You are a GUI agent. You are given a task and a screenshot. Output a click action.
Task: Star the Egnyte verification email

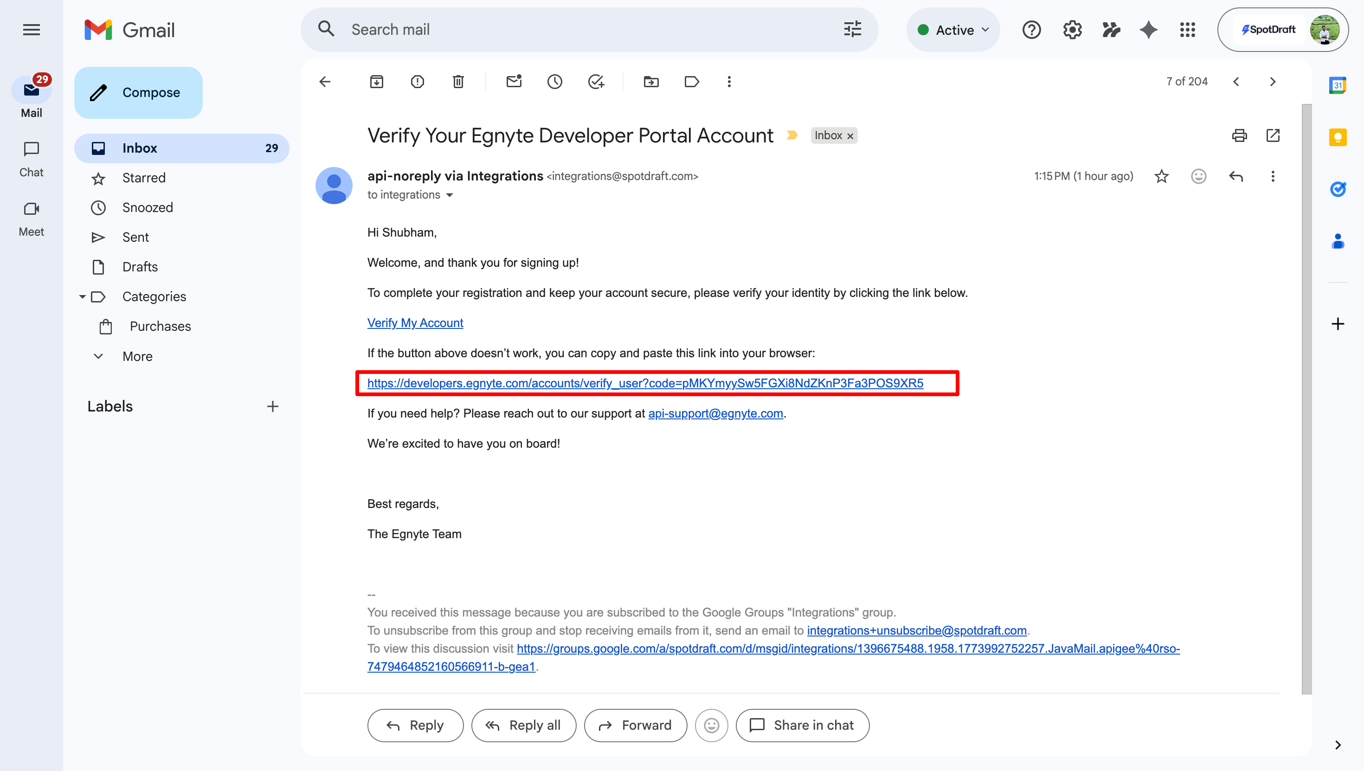click(1161, 176)
